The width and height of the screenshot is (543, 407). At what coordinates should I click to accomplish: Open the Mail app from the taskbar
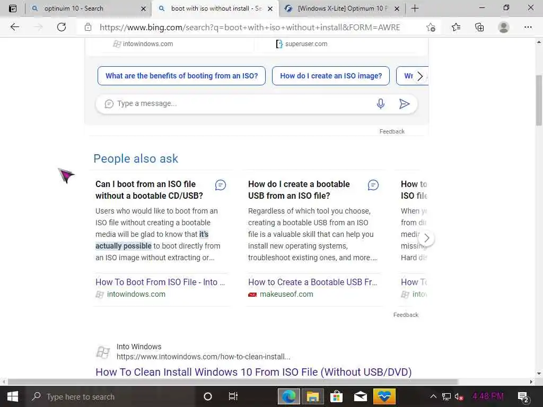point(360,396)
